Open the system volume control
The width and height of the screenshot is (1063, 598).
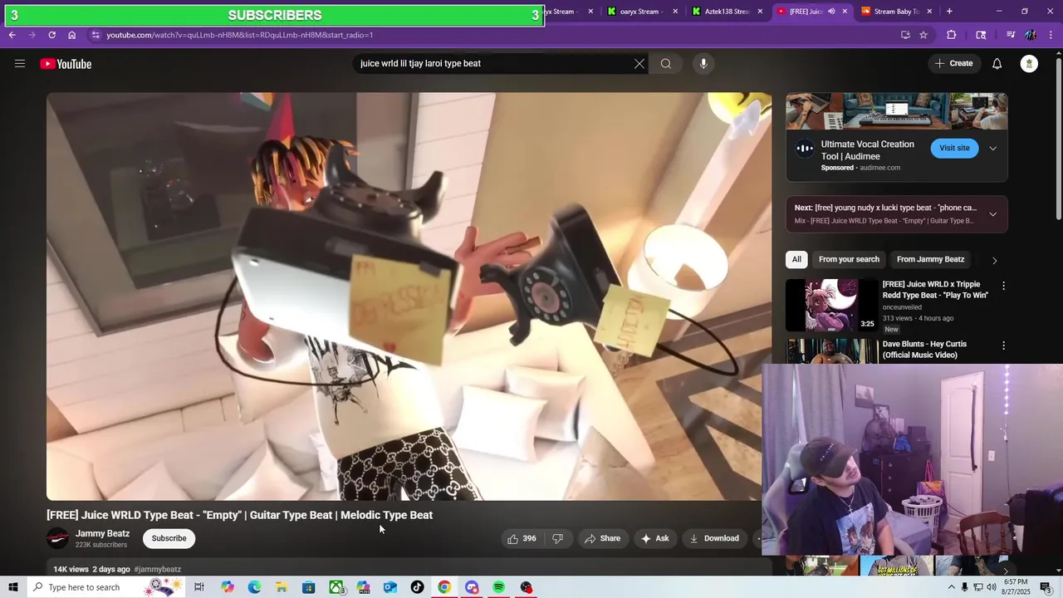pyautogui.click(x=992, y=587)
